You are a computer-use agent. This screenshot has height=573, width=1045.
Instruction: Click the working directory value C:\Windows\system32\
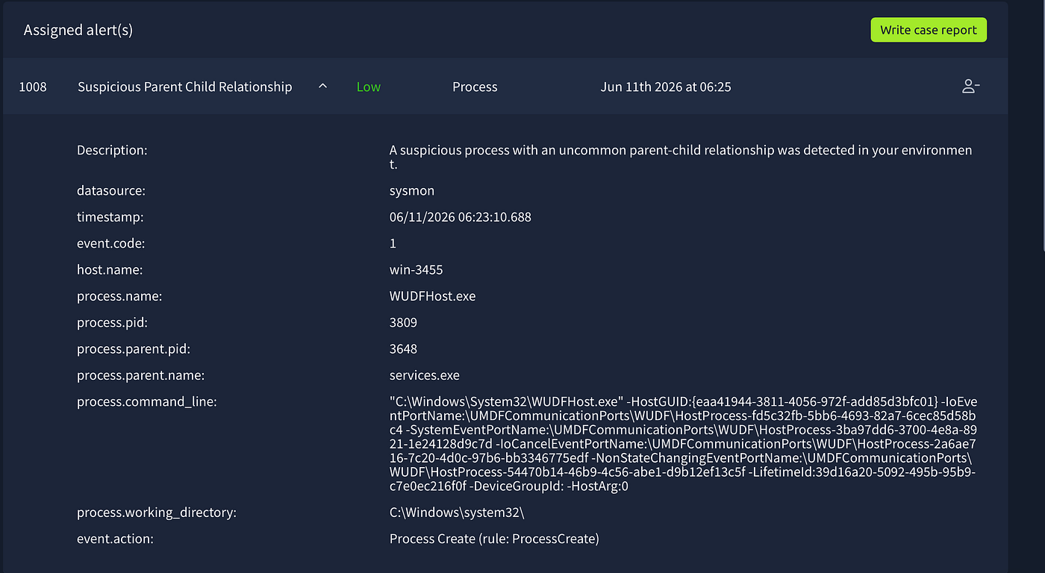click(457, 513)
